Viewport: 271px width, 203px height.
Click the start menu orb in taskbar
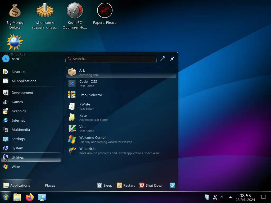pyautogui.click(x=6, y=197)
